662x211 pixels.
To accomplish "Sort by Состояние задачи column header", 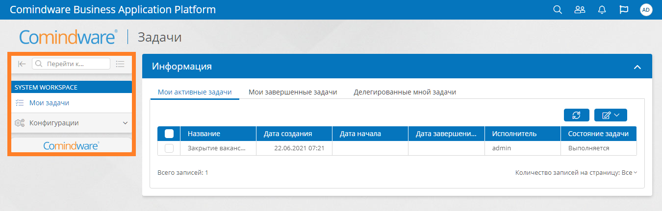I will tap(599, 134).
